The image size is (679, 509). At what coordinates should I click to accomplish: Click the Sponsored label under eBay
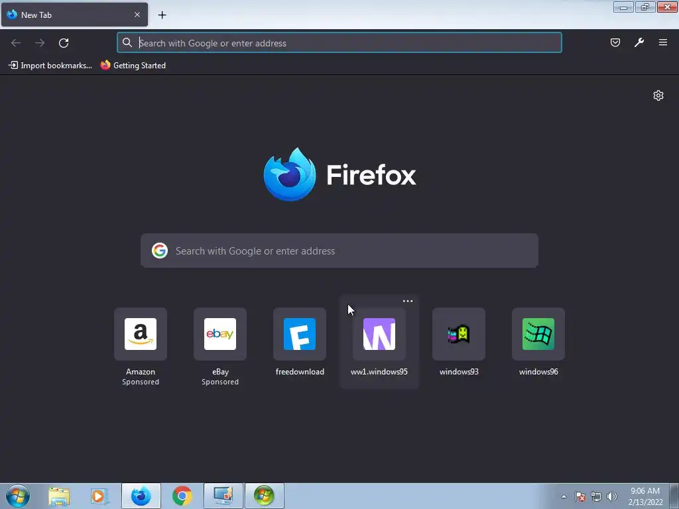pyautogui.click(x=220, y=382)
